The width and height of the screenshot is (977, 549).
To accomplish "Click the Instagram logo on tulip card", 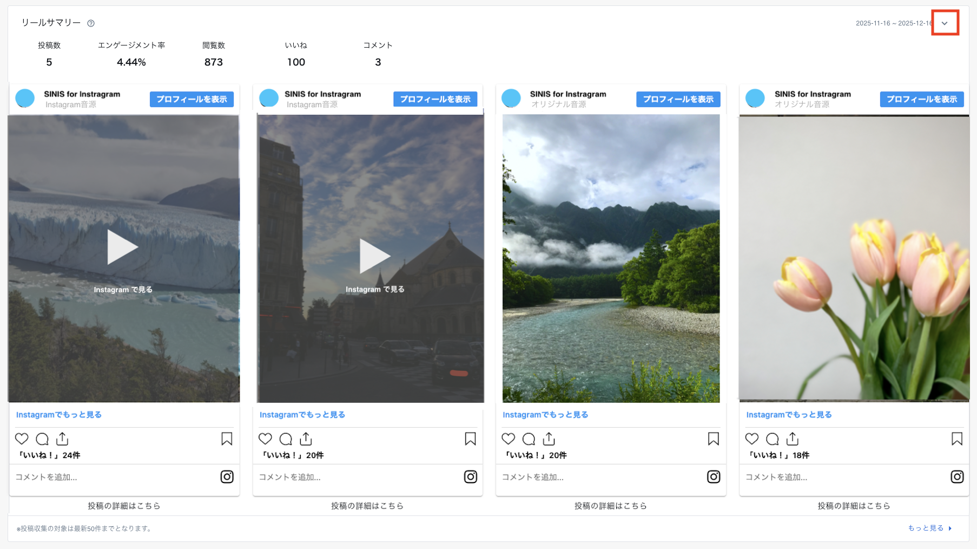I will (x=956, y=476).
